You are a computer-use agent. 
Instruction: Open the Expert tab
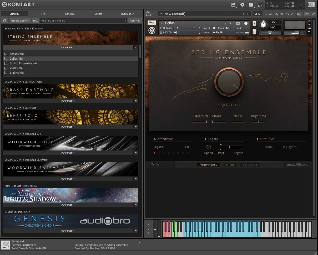[x=98, y=14]
